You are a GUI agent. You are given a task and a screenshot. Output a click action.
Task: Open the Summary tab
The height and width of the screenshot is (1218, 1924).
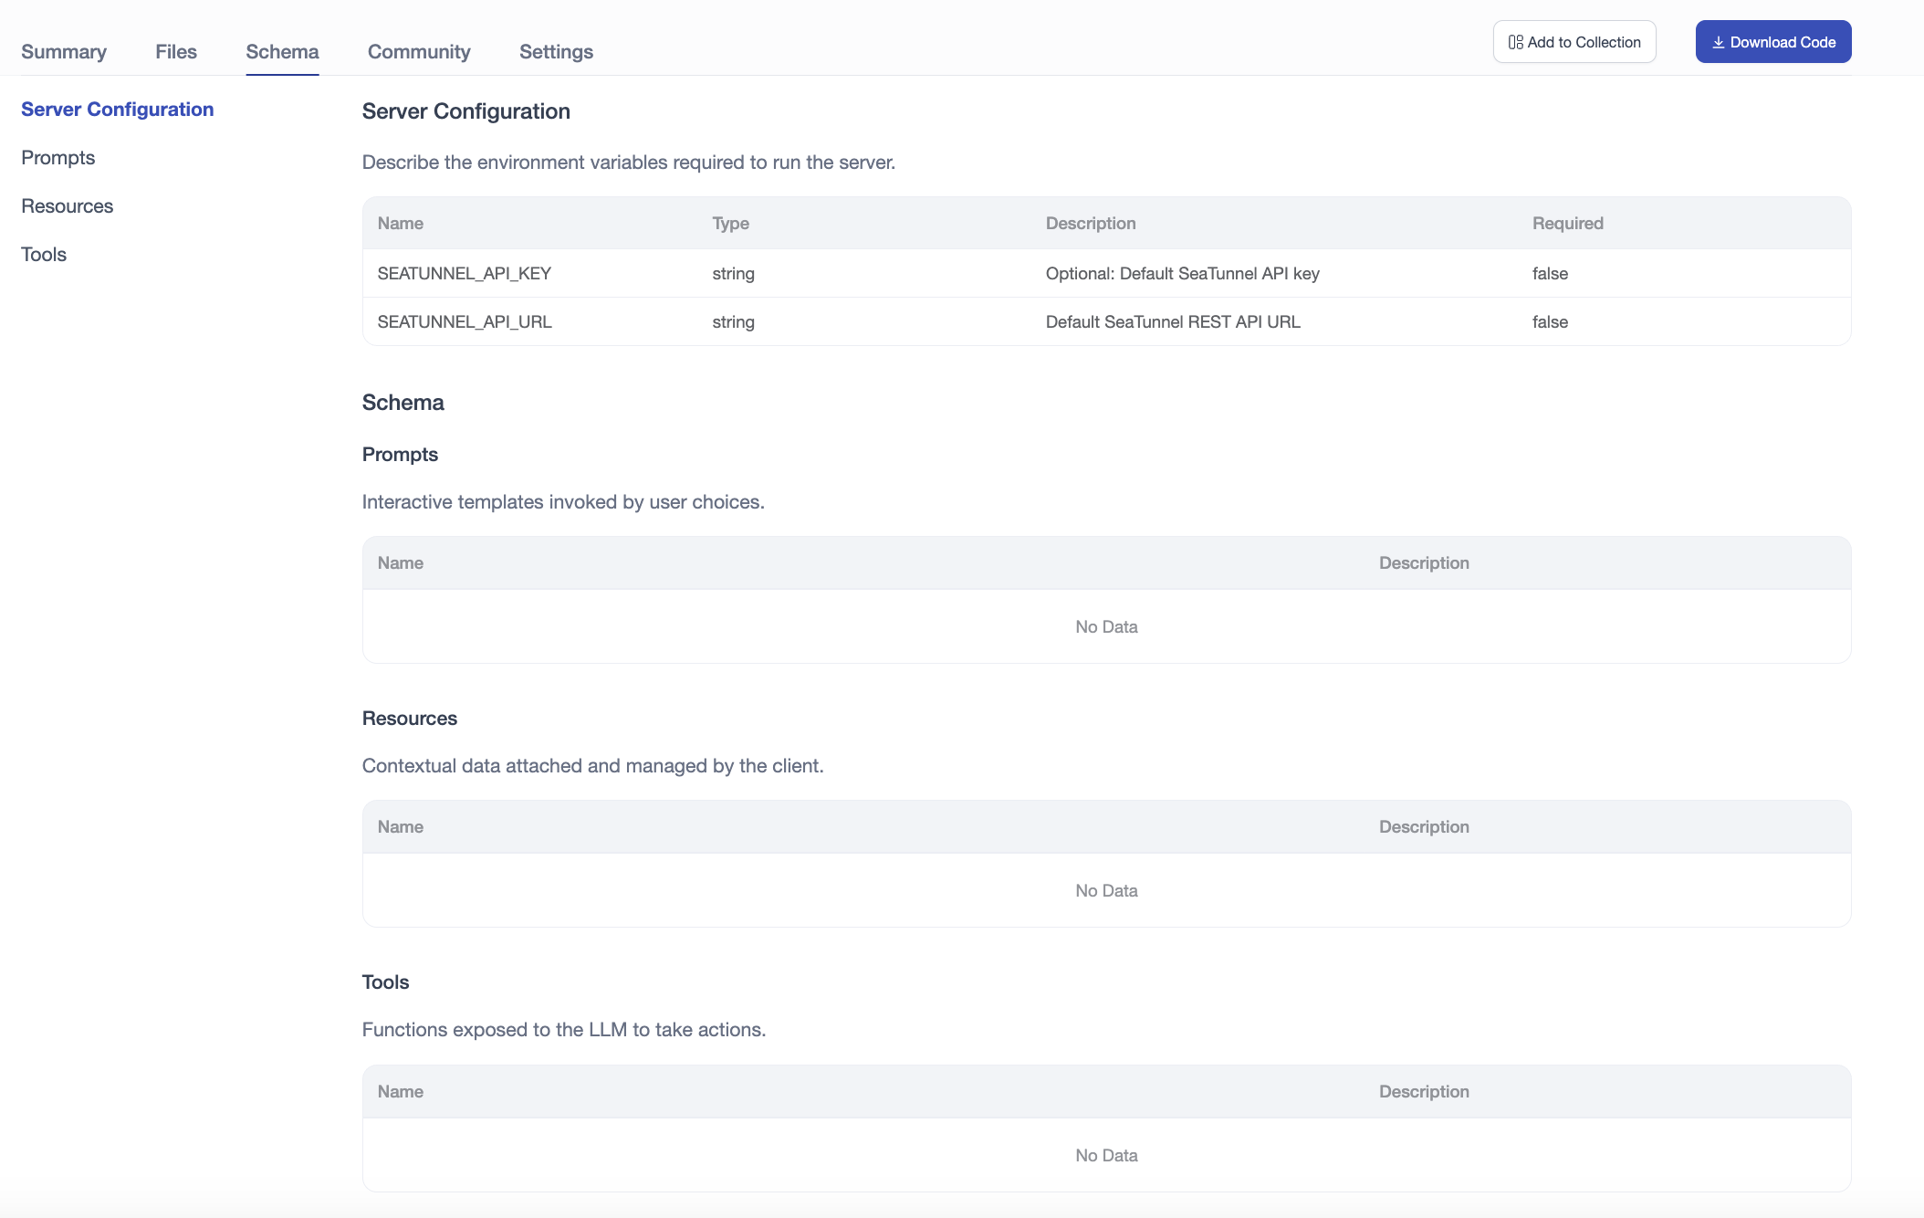(64, 51)
